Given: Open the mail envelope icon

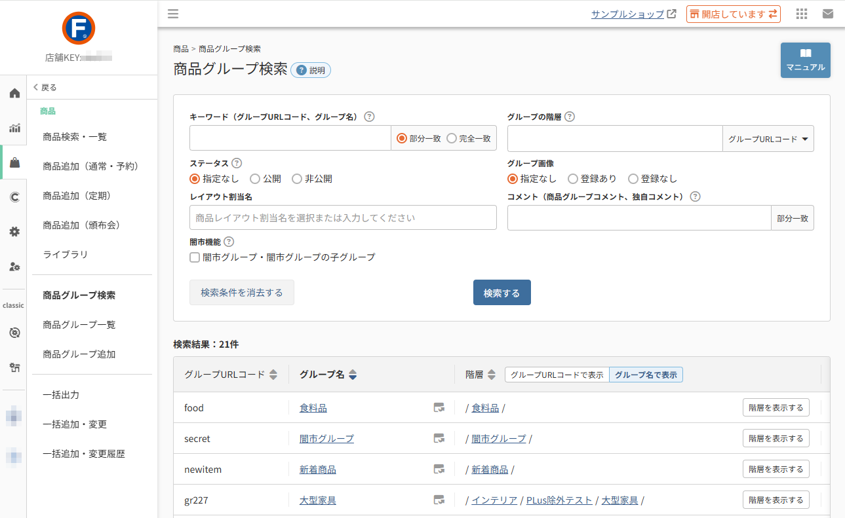Looking at the screenshot, I should click(828, 14).
